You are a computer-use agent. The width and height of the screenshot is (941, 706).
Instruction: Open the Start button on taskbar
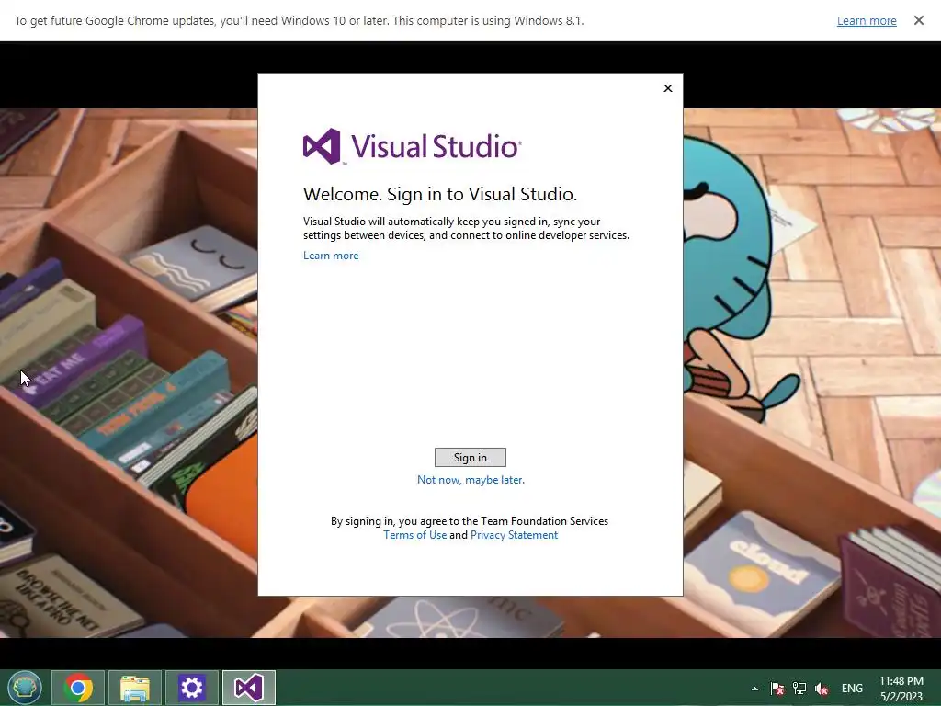point(25,688)
